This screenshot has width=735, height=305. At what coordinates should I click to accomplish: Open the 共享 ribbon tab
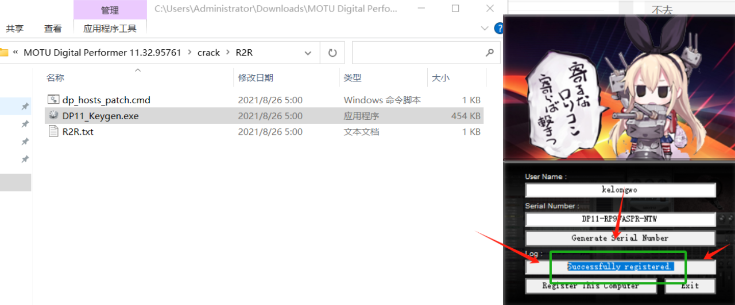[15, 28]
